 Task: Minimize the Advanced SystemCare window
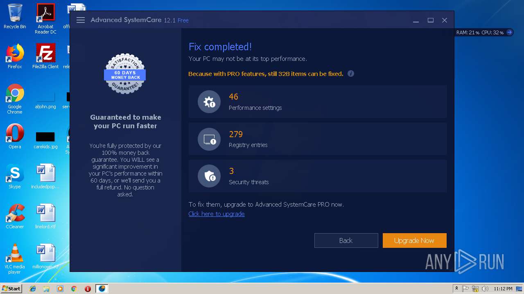[x=416, y=20]
